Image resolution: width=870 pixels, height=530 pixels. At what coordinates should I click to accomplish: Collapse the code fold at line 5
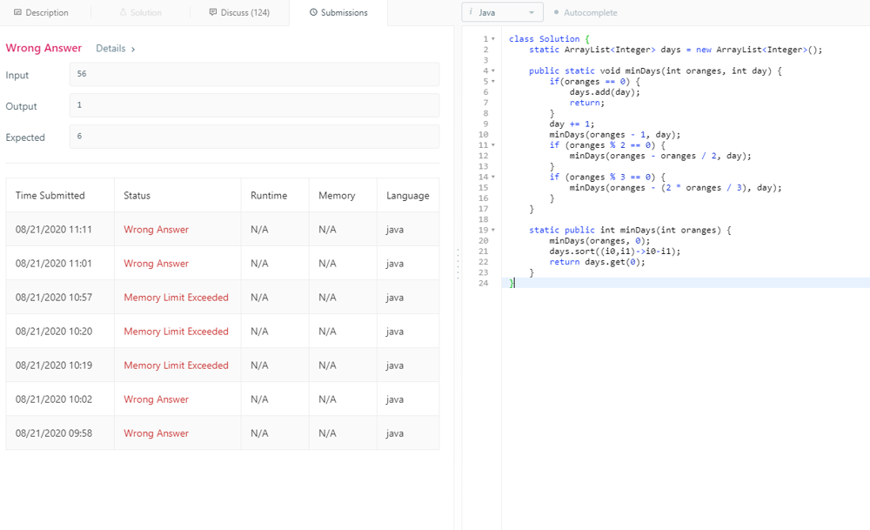[x=493, y=81]
